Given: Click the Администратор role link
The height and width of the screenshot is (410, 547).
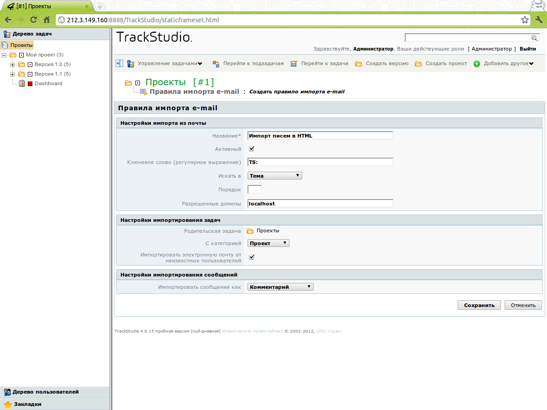Looking at the screenshot, I should pyautogui.click(x=492, y=49).
